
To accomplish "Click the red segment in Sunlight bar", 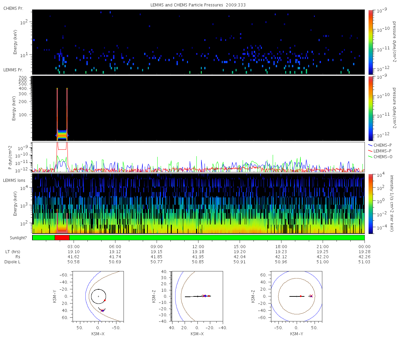I will click(62, 238).
